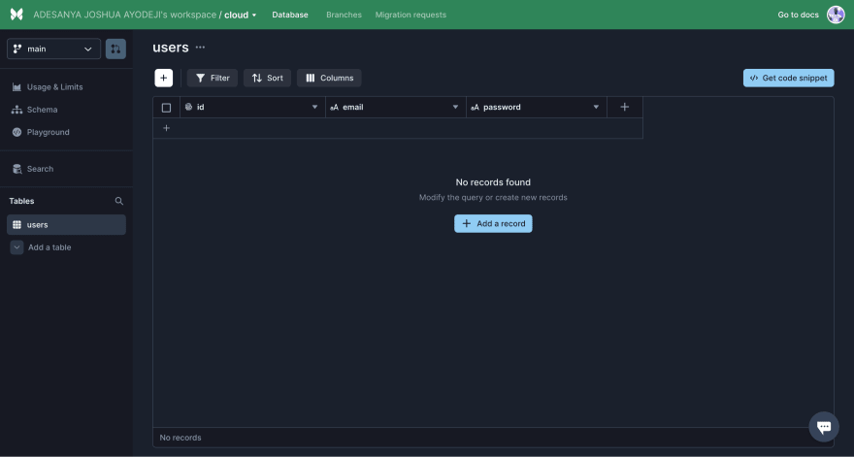Screen dimensions: 854x457
Task: Open the branch compare icon button
Action: (115, 49)
